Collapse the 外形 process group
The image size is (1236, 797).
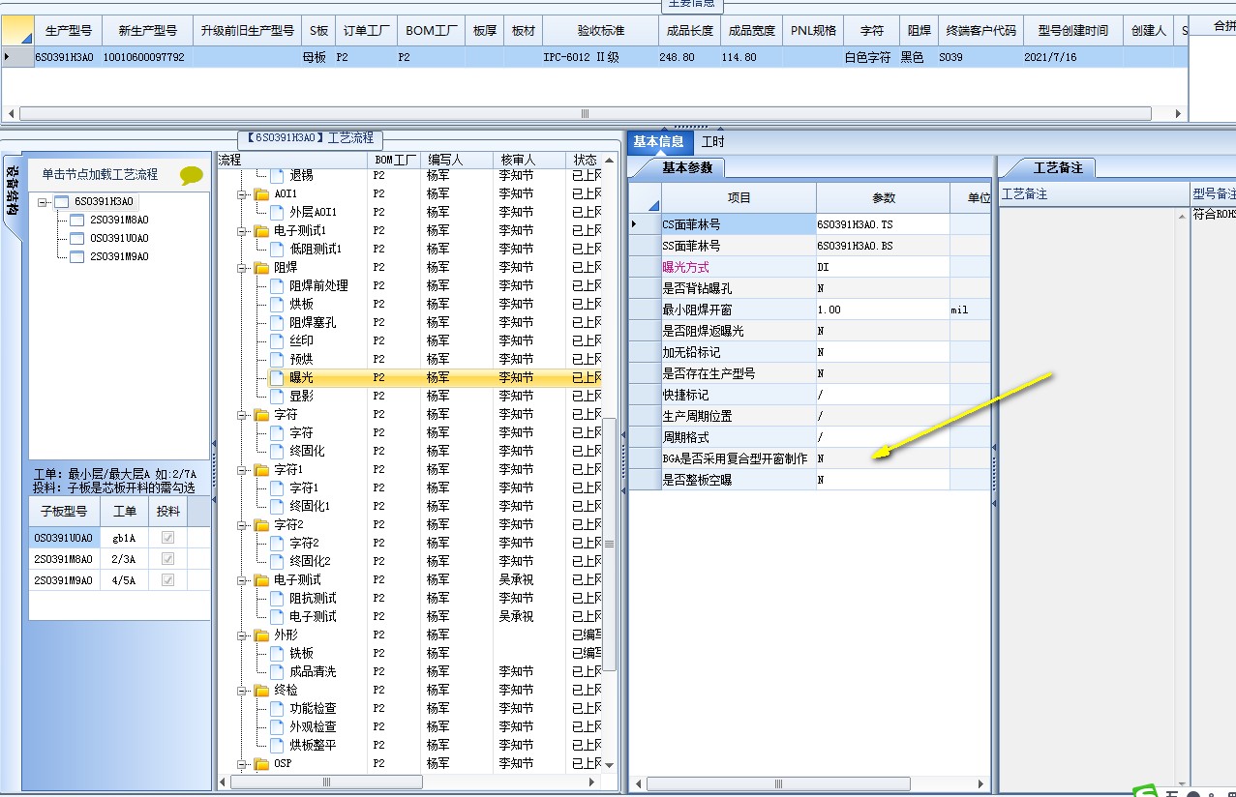click(242, 635)
